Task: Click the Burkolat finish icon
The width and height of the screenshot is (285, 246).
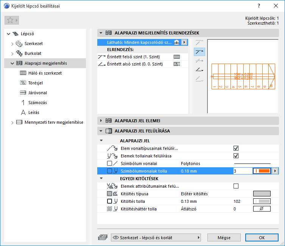Action: [x=19, y=53]
